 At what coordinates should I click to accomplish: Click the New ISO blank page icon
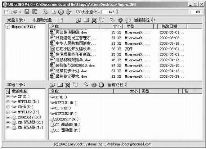click(x=6, y=12)
